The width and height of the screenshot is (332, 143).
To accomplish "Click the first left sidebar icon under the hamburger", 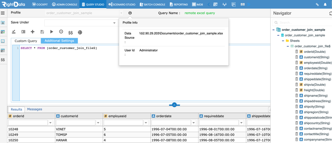I will click(3, 23).
